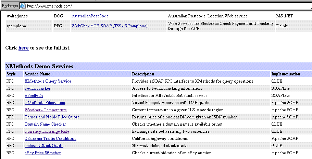The width and height of the screenshot is (312, 159).
Task: Click '20 minute delayed stock quote' description
Action: [x=160, y=146]
